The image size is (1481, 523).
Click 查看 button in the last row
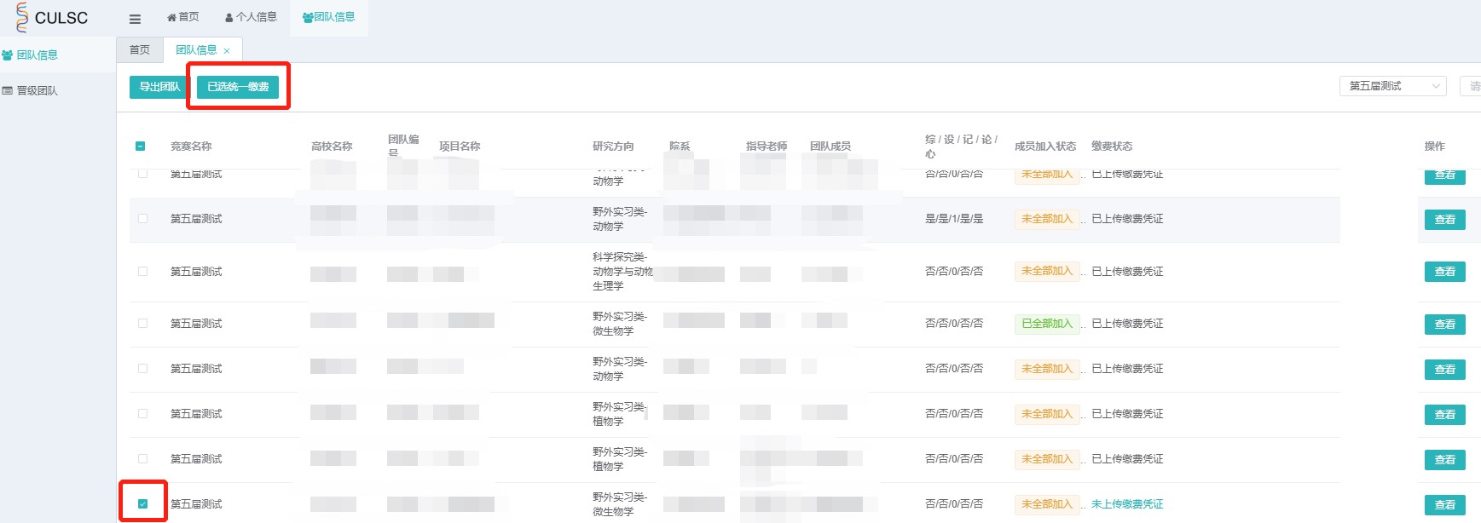[x=1444, y=505]
